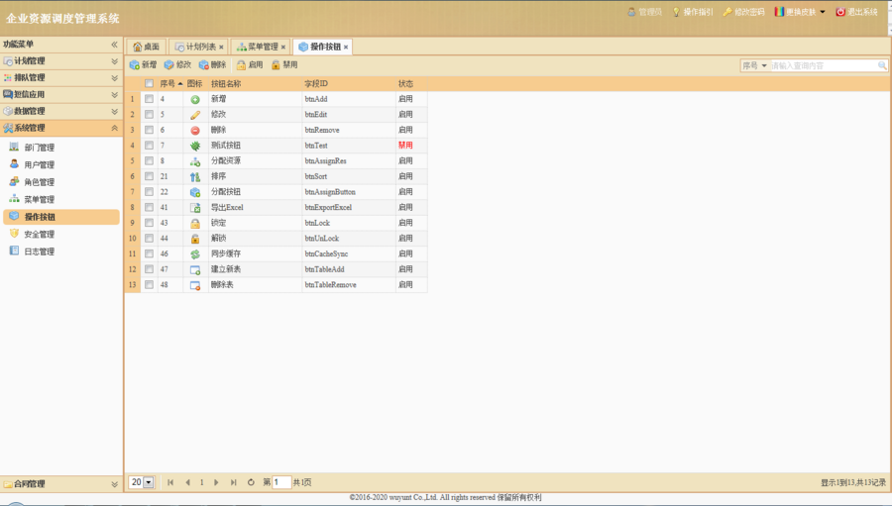Open 日志管理 in the sidebar
This screenshot has height=506, width=892.
(x=40, y=252)
